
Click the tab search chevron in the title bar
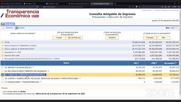click(166, 4)
